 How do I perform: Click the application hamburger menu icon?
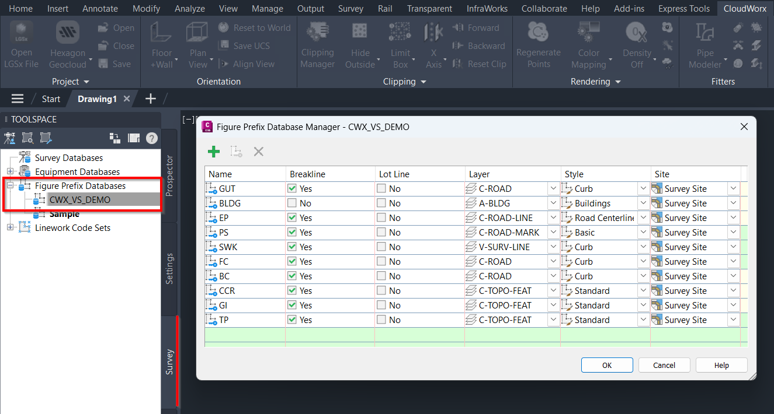[x=18, y=99]
